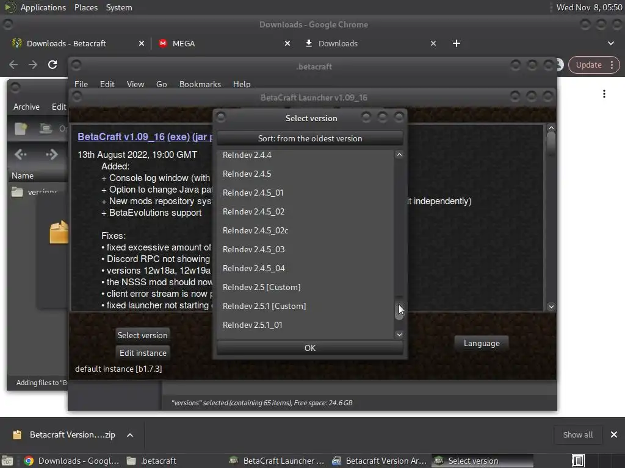Choose ReIndev 2.4.5_01 version
Image resolution: width=625 pixels, height=468 pixels.
pos(305,193)
